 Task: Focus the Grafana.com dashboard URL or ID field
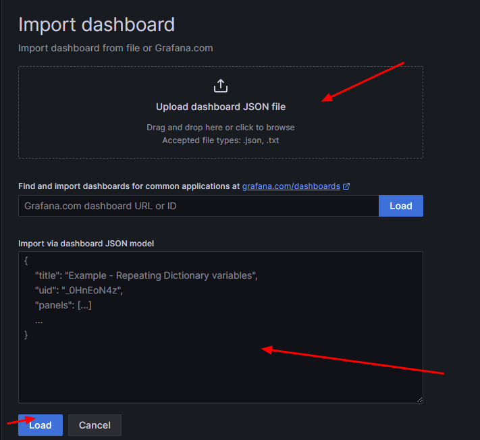click(198, 206)
